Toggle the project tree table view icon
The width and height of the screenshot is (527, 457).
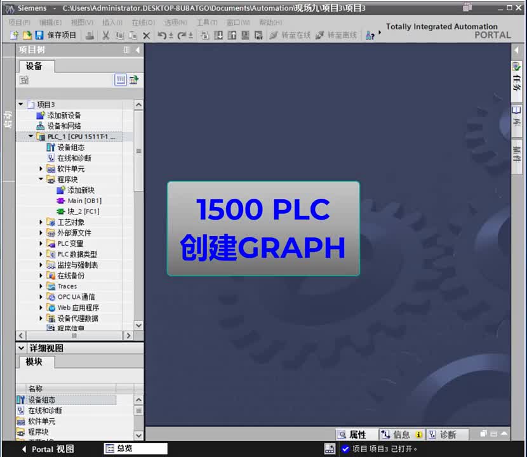[121, 80]
